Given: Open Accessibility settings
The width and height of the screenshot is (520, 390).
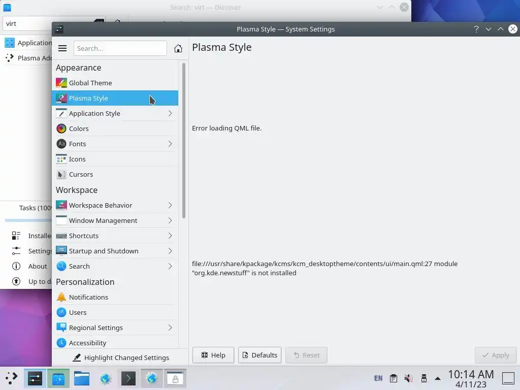Looking at the screenshot, I should (x=115, y=342).
